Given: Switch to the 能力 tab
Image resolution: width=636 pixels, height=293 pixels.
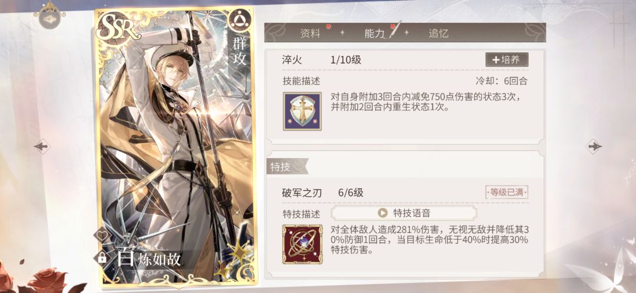Looking at the screenshot, I should [375, 33].
